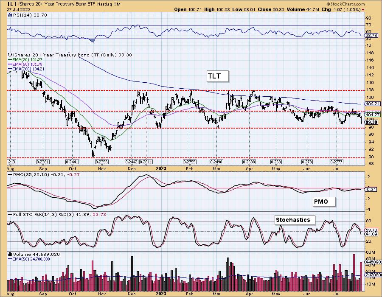Viewport: 382px width, 297px height.
Task: Click the iShares 20+ Year Treasury Bond ETF title
Action: coord(56,4)
